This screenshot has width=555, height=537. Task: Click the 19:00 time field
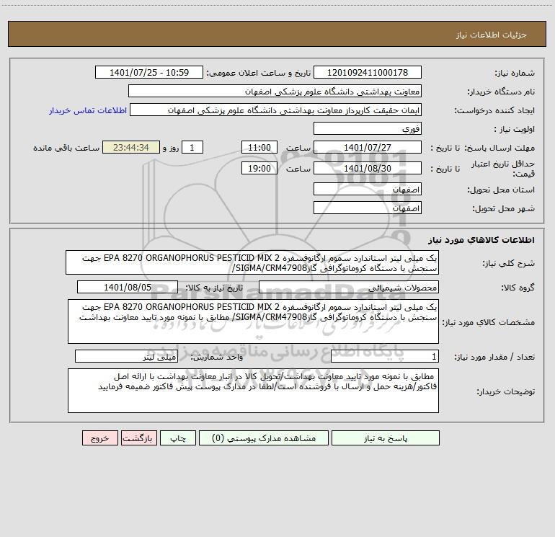coord(259,168)
